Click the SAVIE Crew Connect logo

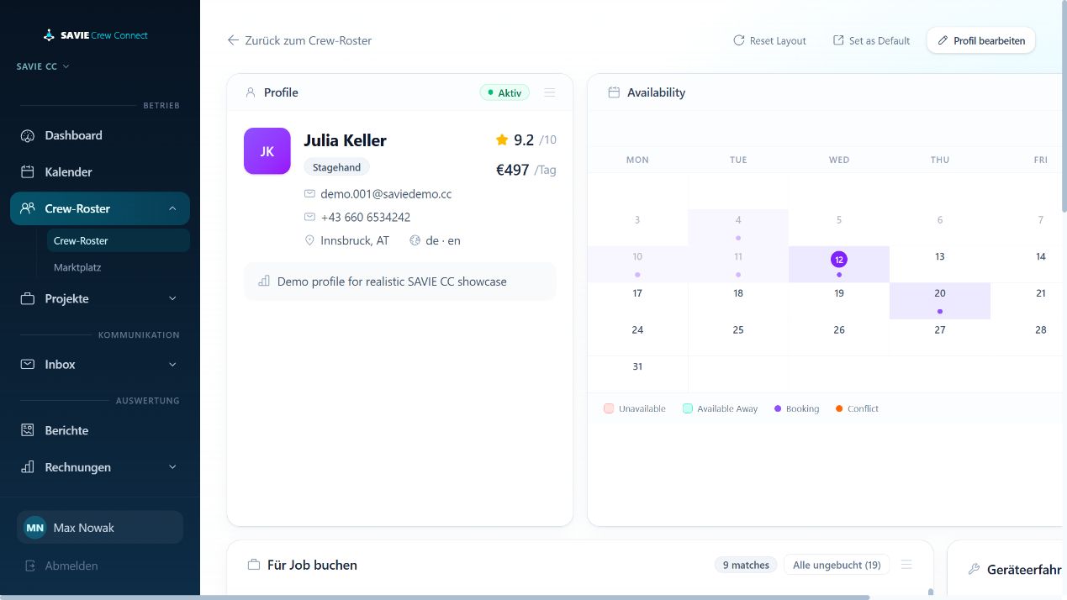[x=95, y=35]
